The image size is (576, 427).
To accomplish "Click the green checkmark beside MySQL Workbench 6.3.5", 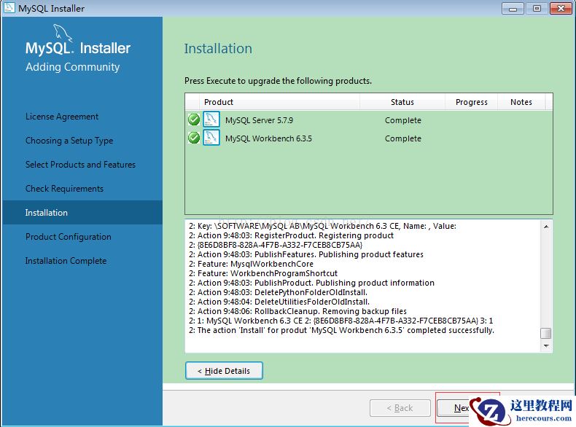I will pos(194,138).
